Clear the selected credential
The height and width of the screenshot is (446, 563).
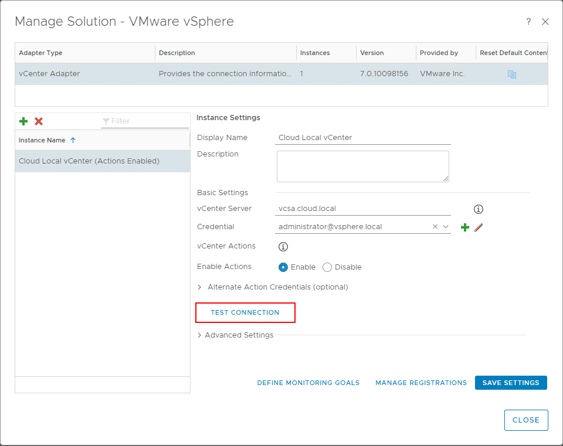(x=435, y=226)
